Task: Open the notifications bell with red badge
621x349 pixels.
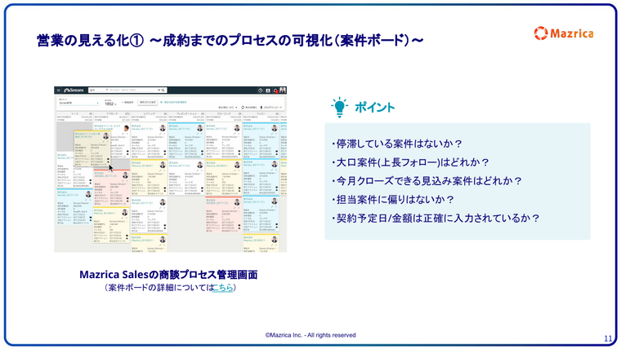Action: pyautogui.click(x=275, y=91)
